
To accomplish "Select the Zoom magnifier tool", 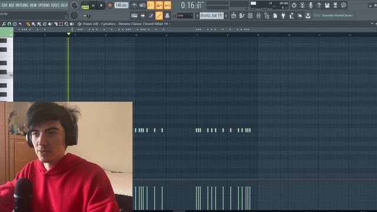I will (67, 24).
